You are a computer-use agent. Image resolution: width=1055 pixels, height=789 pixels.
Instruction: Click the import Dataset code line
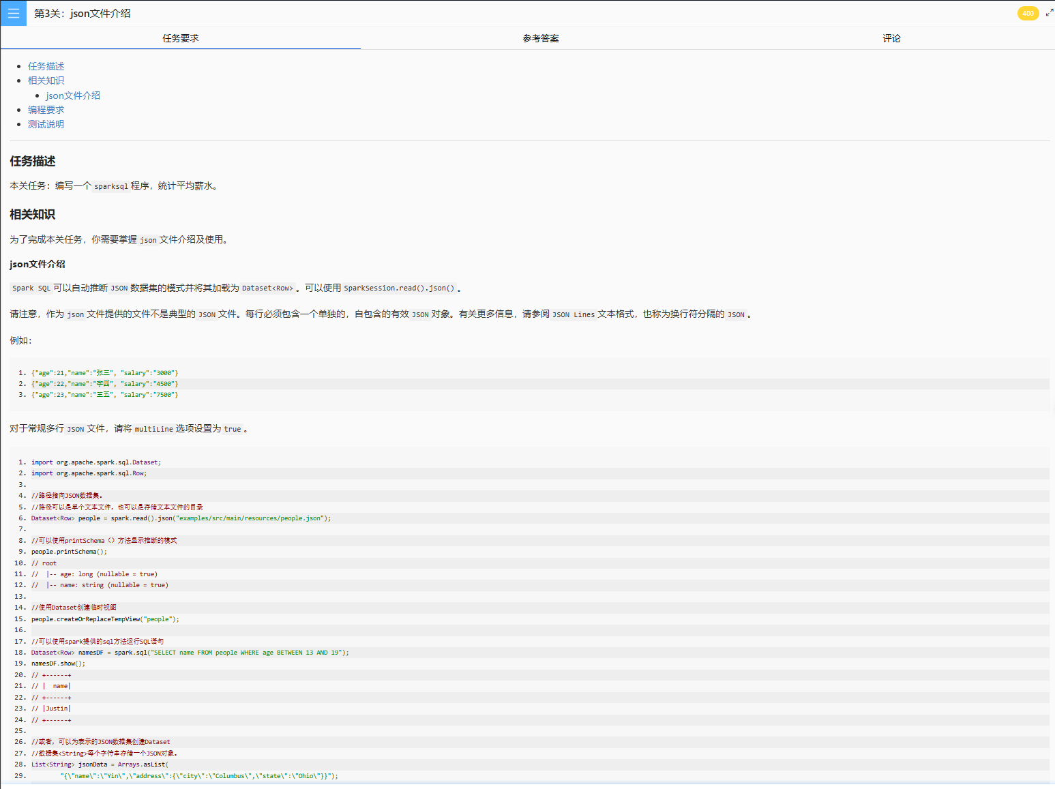(x=95, y=462)
